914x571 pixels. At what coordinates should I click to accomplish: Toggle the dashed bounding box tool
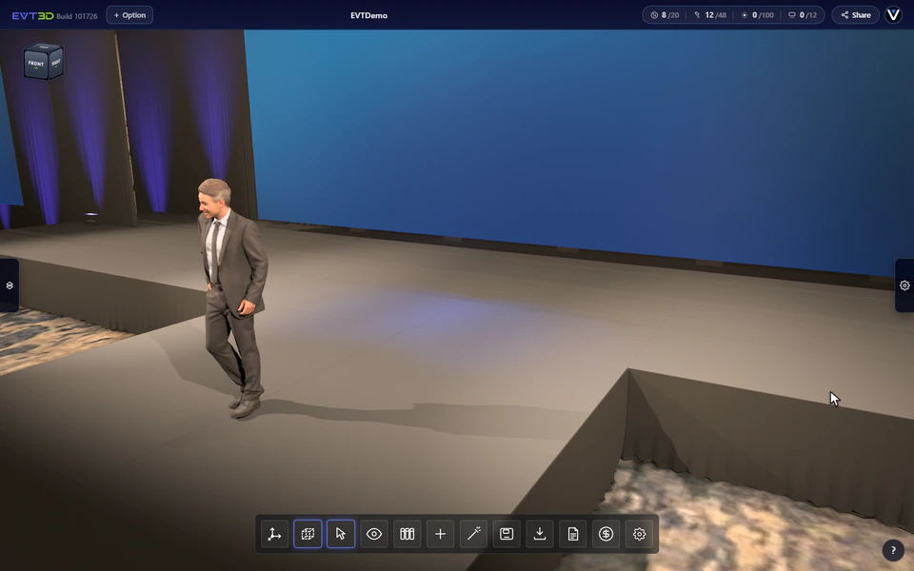(308, 534)
